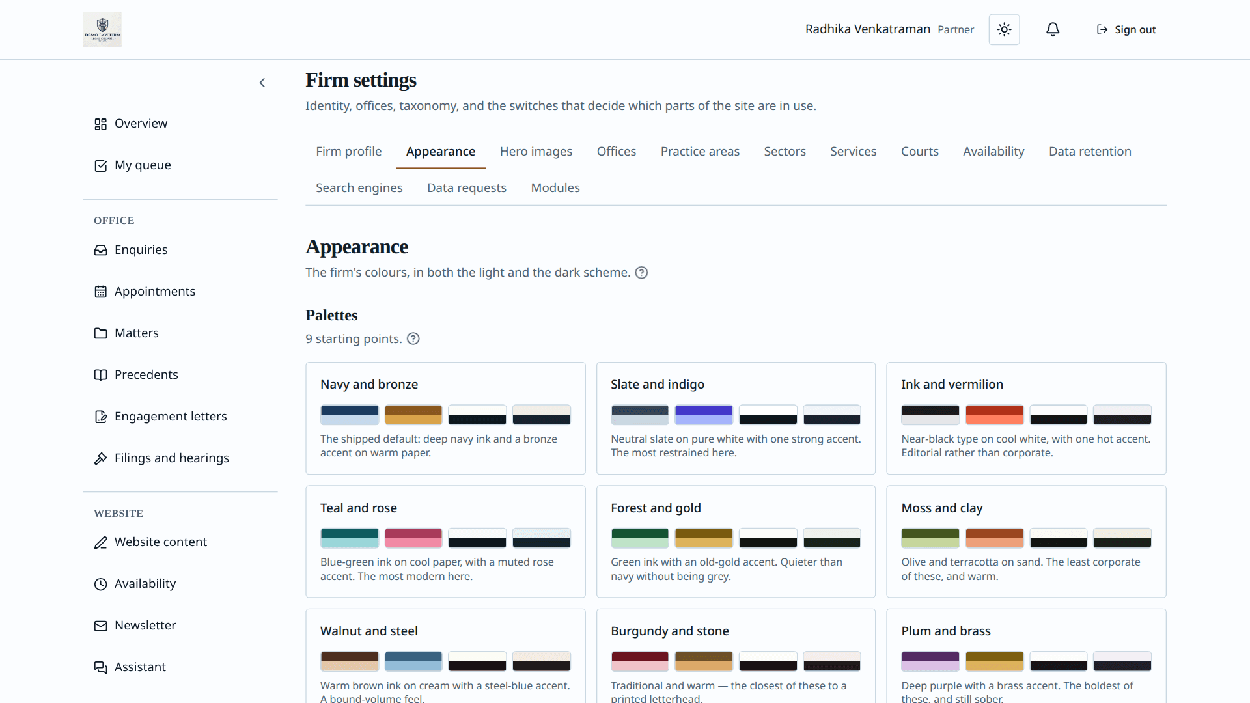
Task: Select the Courts tab
Action: coord(919,151)
